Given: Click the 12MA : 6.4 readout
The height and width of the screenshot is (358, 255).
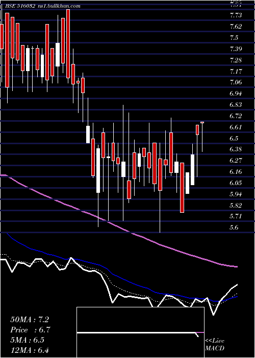Looking at the screenshot, I should point(30,350).
